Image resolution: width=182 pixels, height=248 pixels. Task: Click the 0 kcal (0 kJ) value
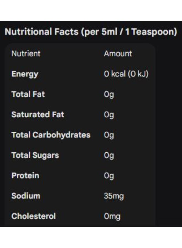click(x=126, y=74)
